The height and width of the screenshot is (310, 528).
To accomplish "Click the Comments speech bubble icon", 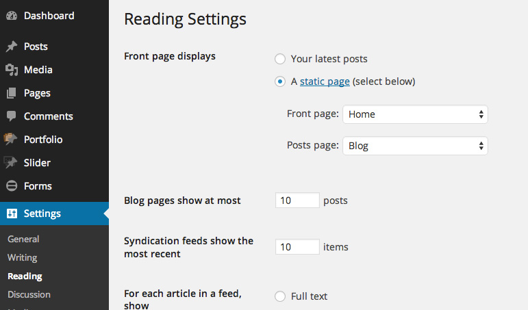I will [12, 116].
